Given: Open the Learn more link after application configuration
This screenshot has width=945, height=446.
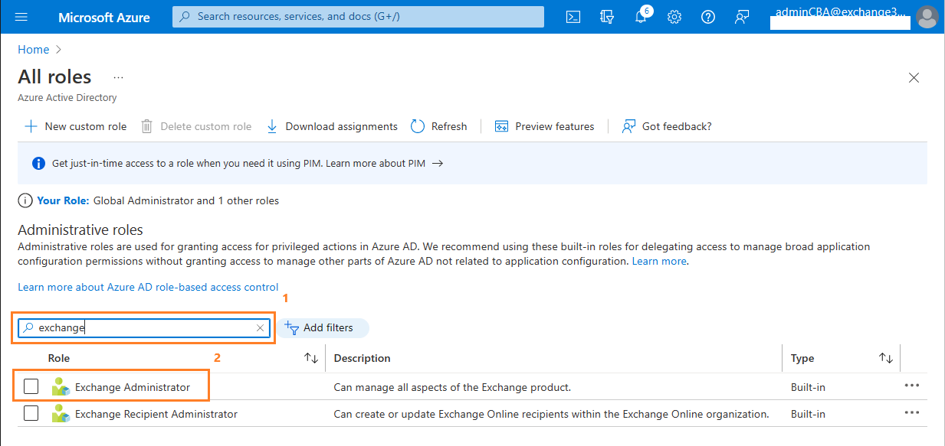Looking at the screenshot, I should [x=659, y=261].
